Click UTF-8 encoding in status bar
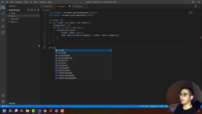This screenshot has width=202, height=114. pyautogui.click(x=161, y=106)
